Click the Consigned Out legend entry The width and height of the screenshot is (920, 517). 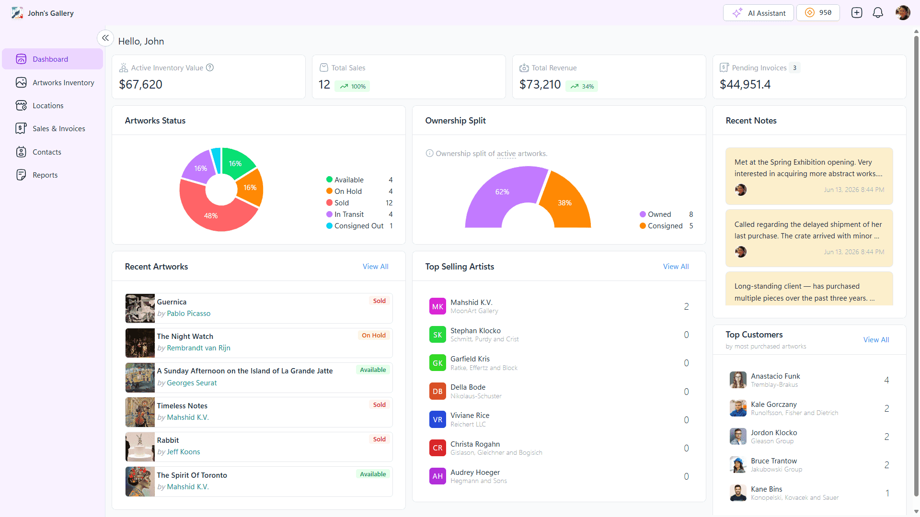(359, 225)
